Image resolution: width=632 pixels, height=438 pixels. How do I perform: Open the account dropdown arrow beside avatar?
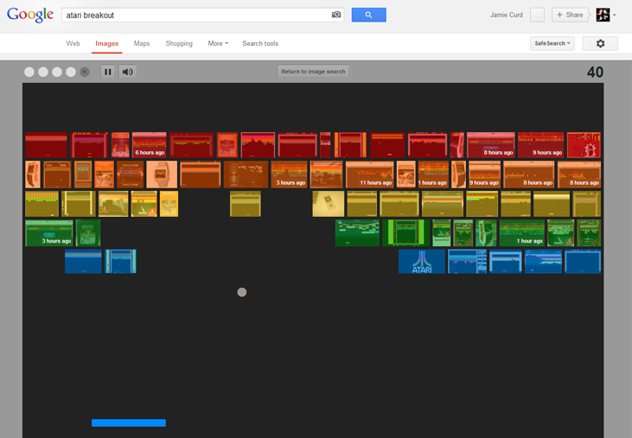click(x=615, y=16)
